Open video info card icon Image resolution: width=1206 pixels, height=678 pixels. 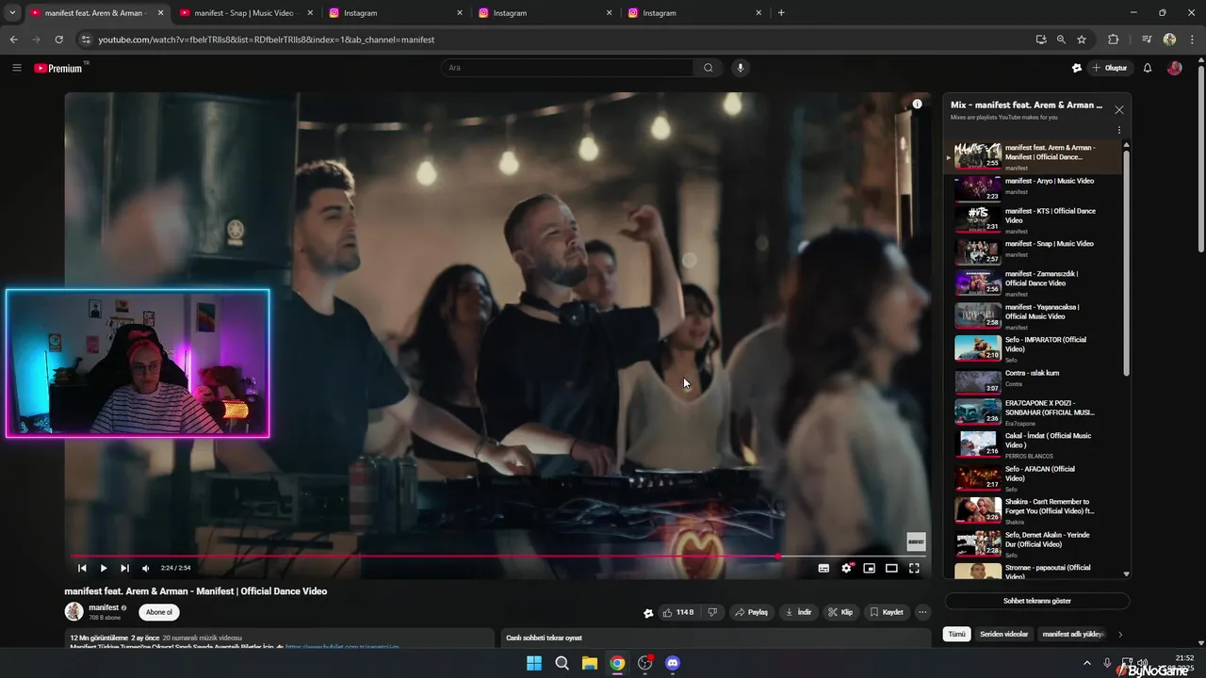917,105
